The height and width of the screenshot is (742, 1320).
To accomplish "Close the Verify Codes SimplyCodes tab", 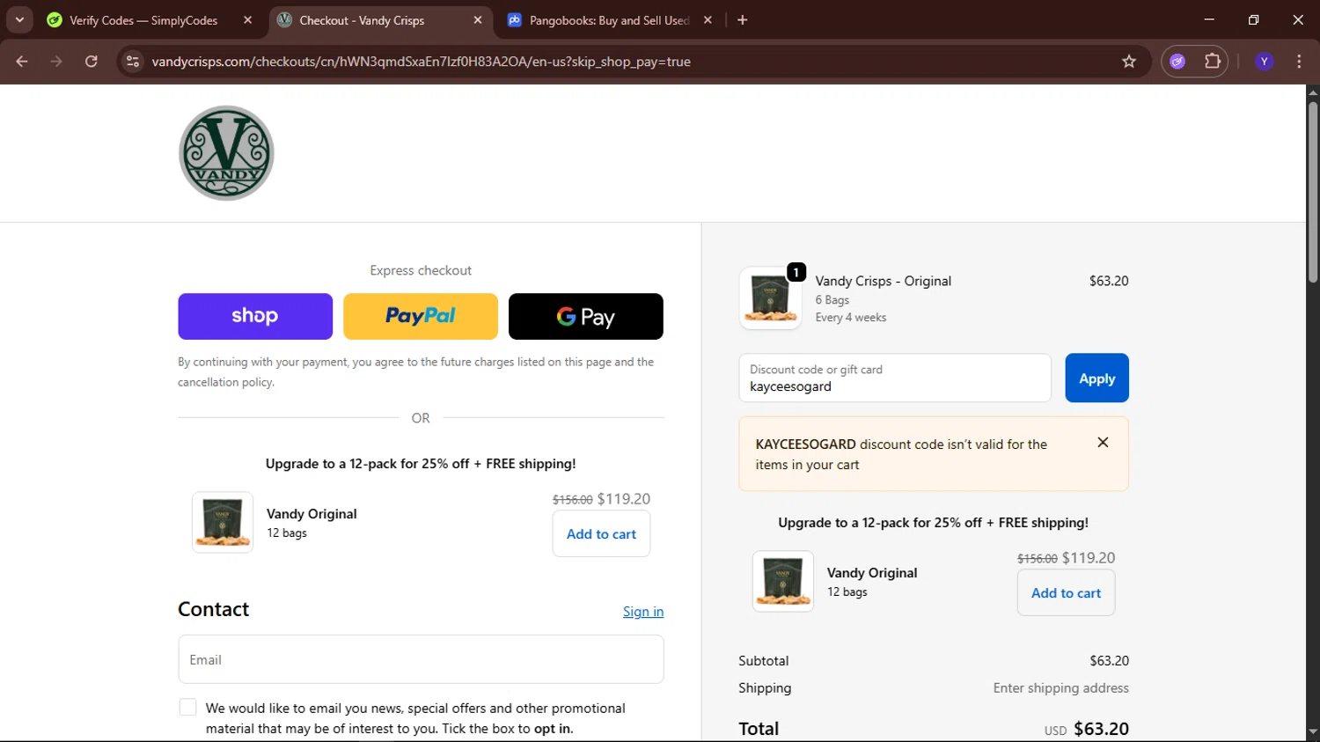I will (x=247, y=20).
